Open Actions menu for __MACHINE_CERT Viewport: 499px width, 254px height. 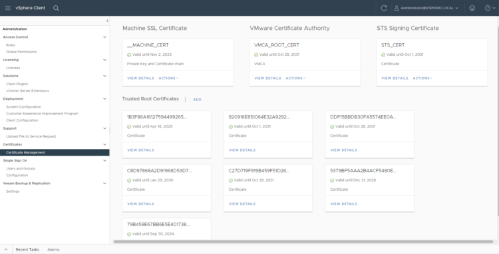[168, 78]
